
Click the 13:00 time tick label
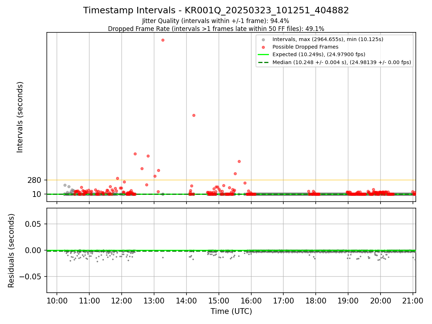pos(154,301)
